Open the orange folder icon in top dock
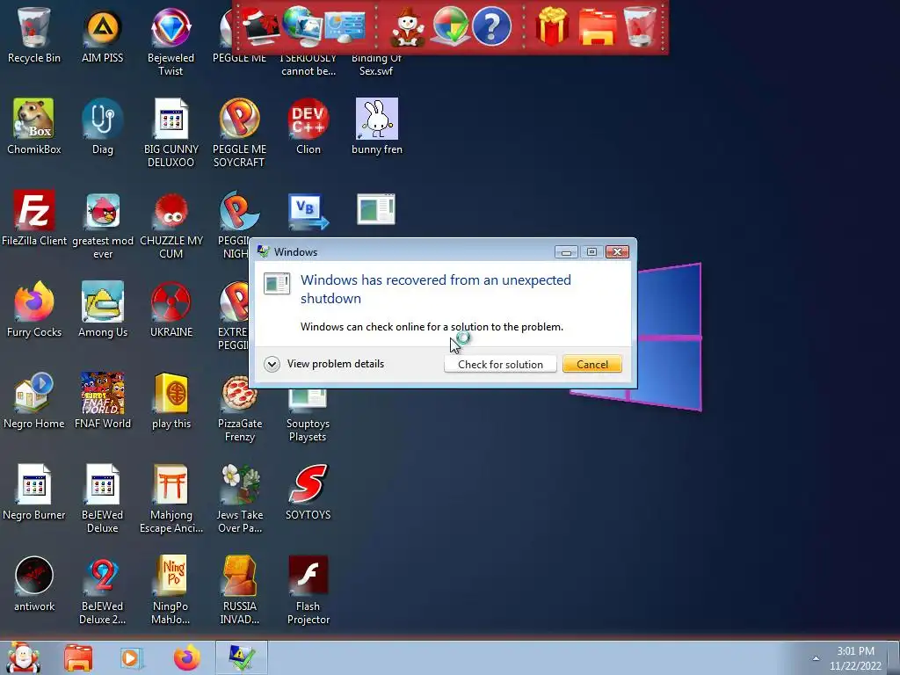 tap(598, 26)
